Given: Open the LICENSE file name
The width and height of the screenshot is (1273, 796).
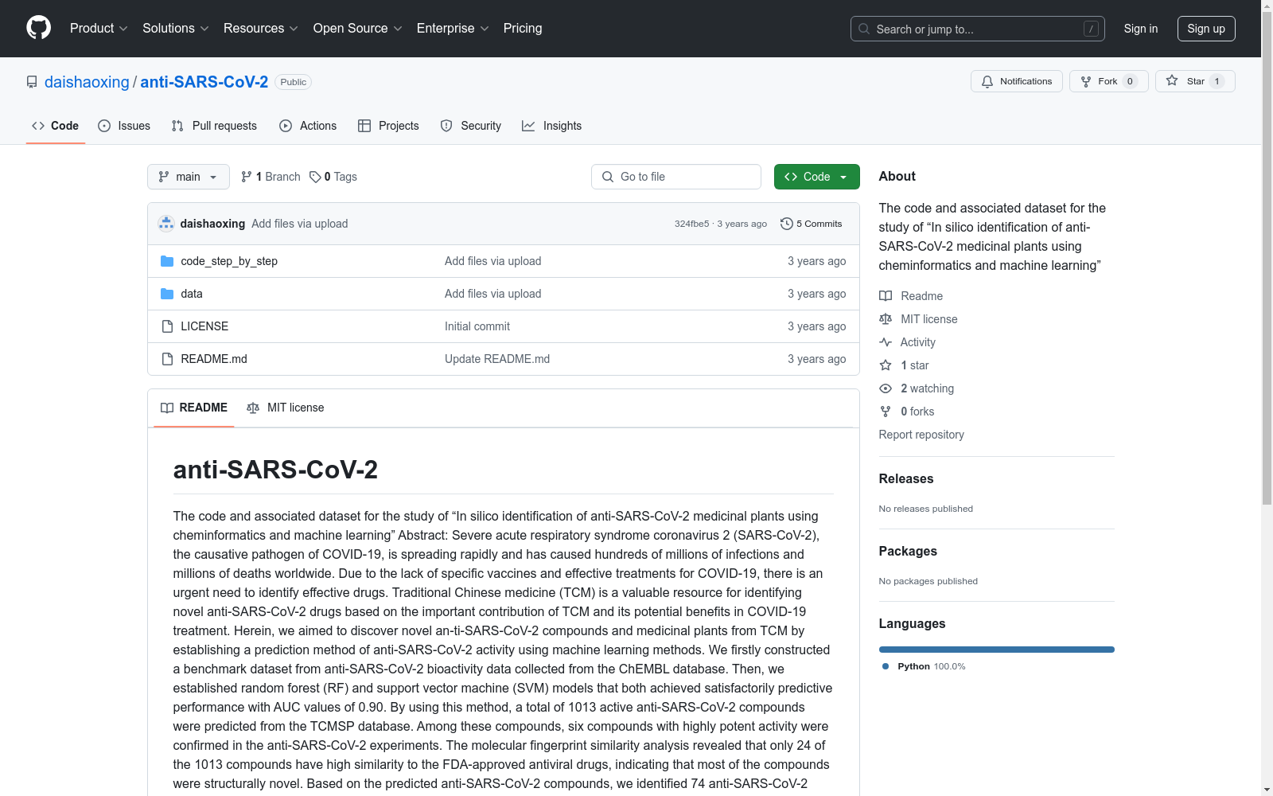Looking at the screenshot, I should click(x=204, y=326).
